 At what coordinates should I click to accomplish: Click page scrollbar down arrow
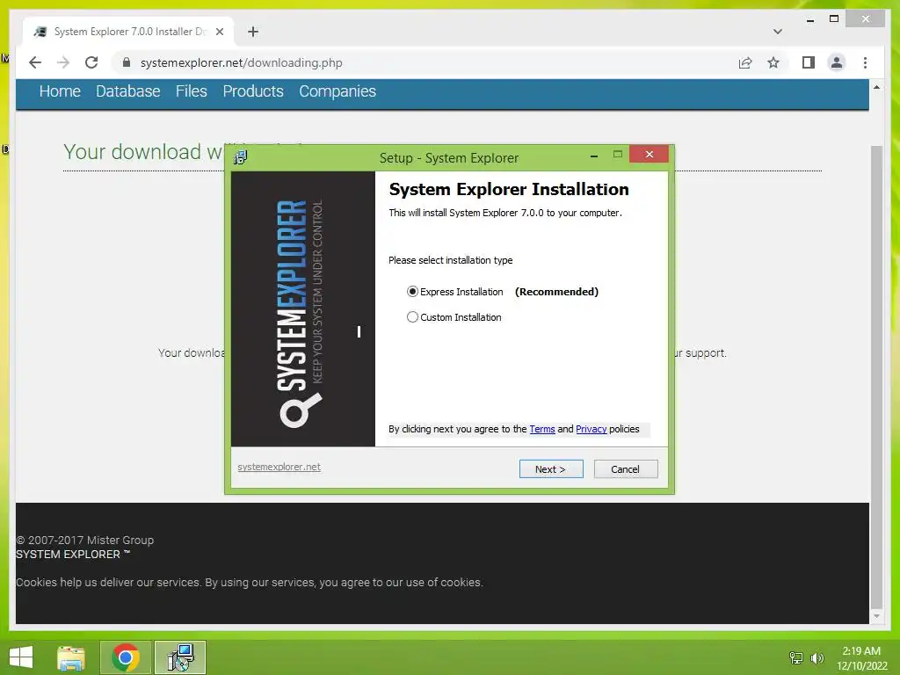pos(876,616)
